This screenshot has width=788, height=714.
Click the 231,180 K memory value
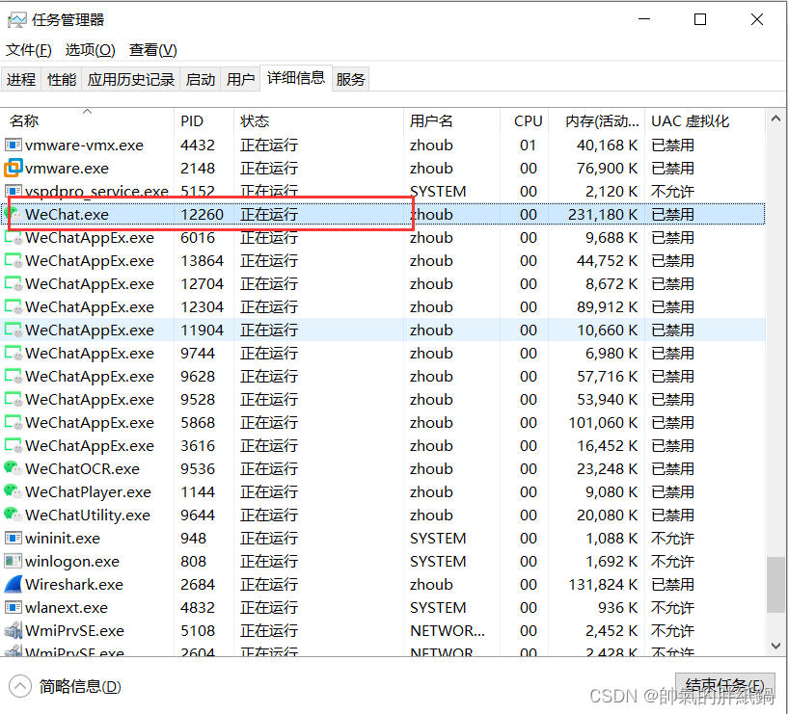[603, 215]
